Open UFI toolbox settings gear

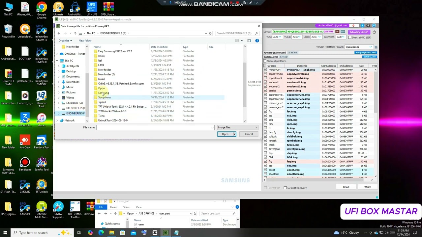[x=374, y=25]
